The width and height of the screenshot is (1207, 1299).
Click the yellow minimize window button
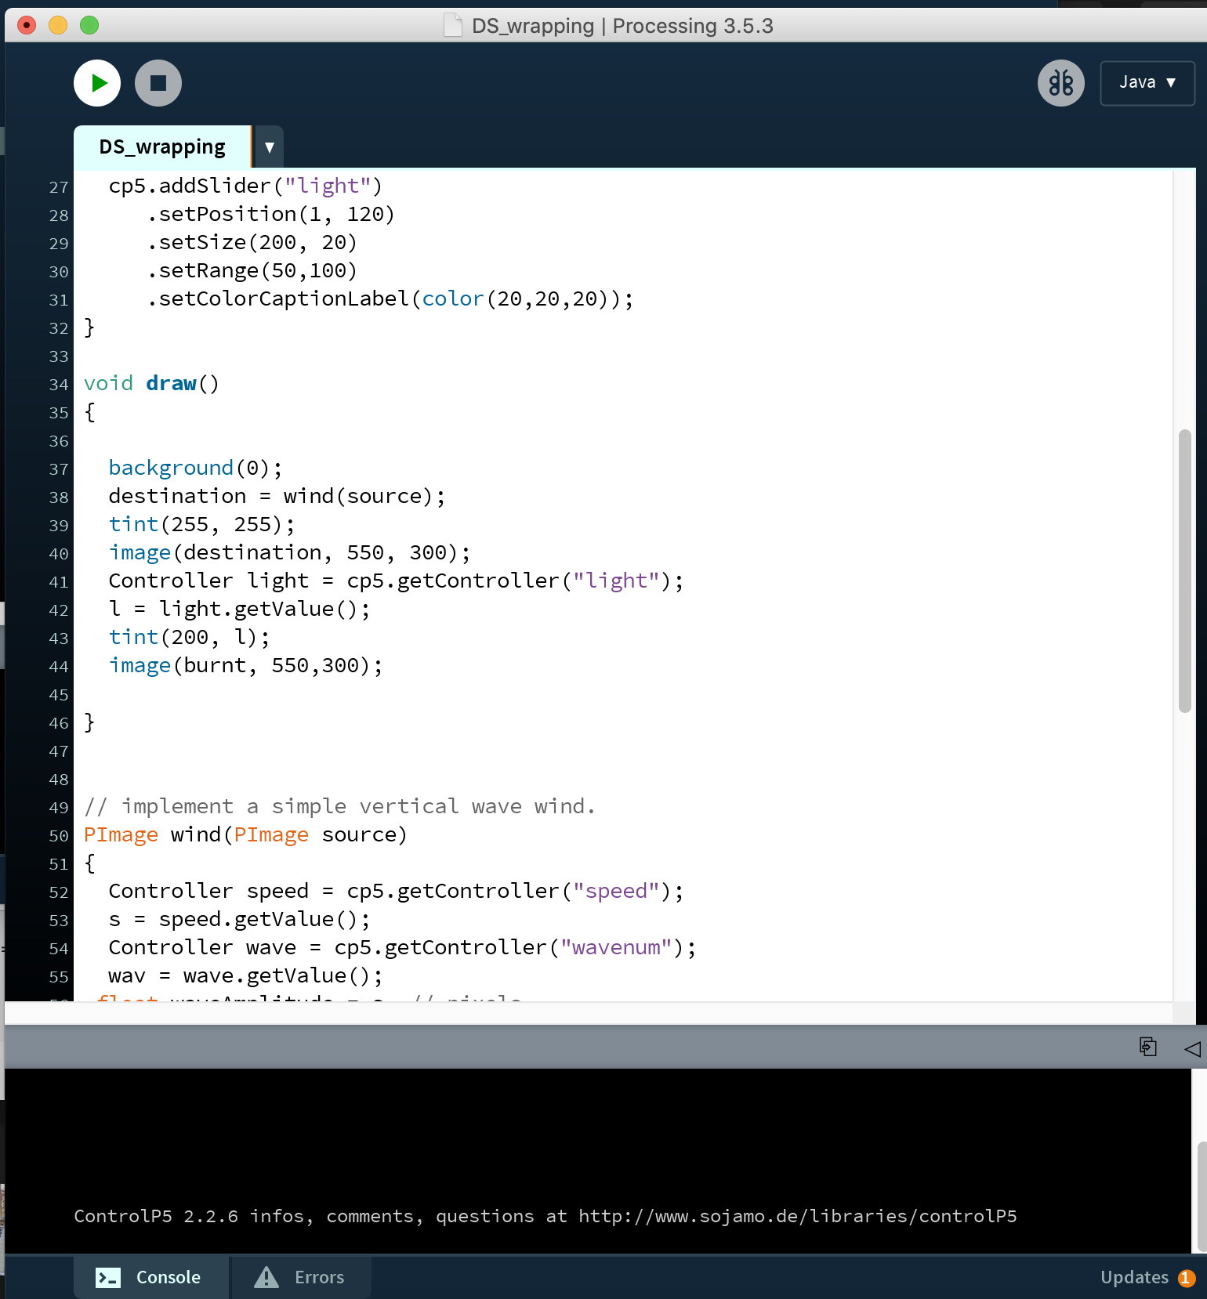(58, 26)
